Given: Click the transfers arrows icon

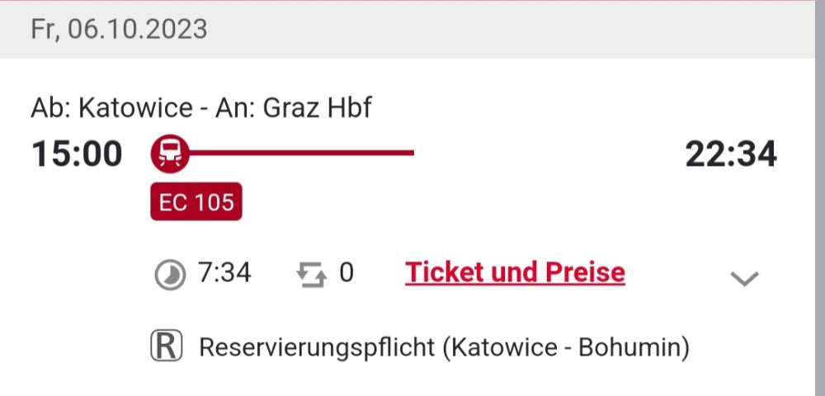Looking at the screenshot, I should tap(311, 274).
